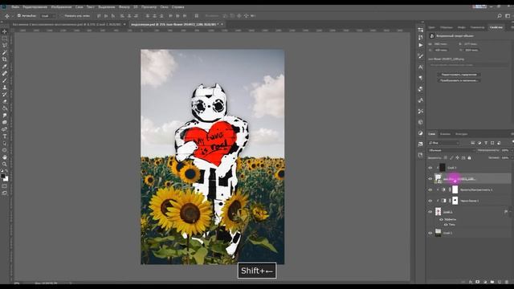Hide the sunflower-field background layer
The width and height of the screenshot is (514, 289).
coord(430,233)
